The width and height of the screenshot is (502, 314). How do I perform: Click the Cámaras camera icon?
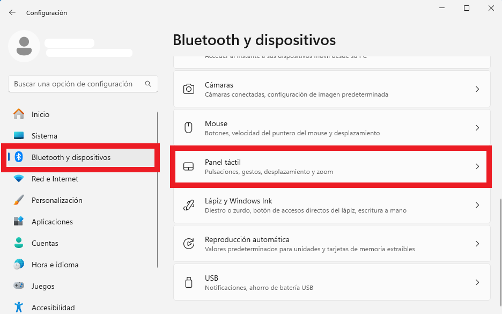coord(189,89)
